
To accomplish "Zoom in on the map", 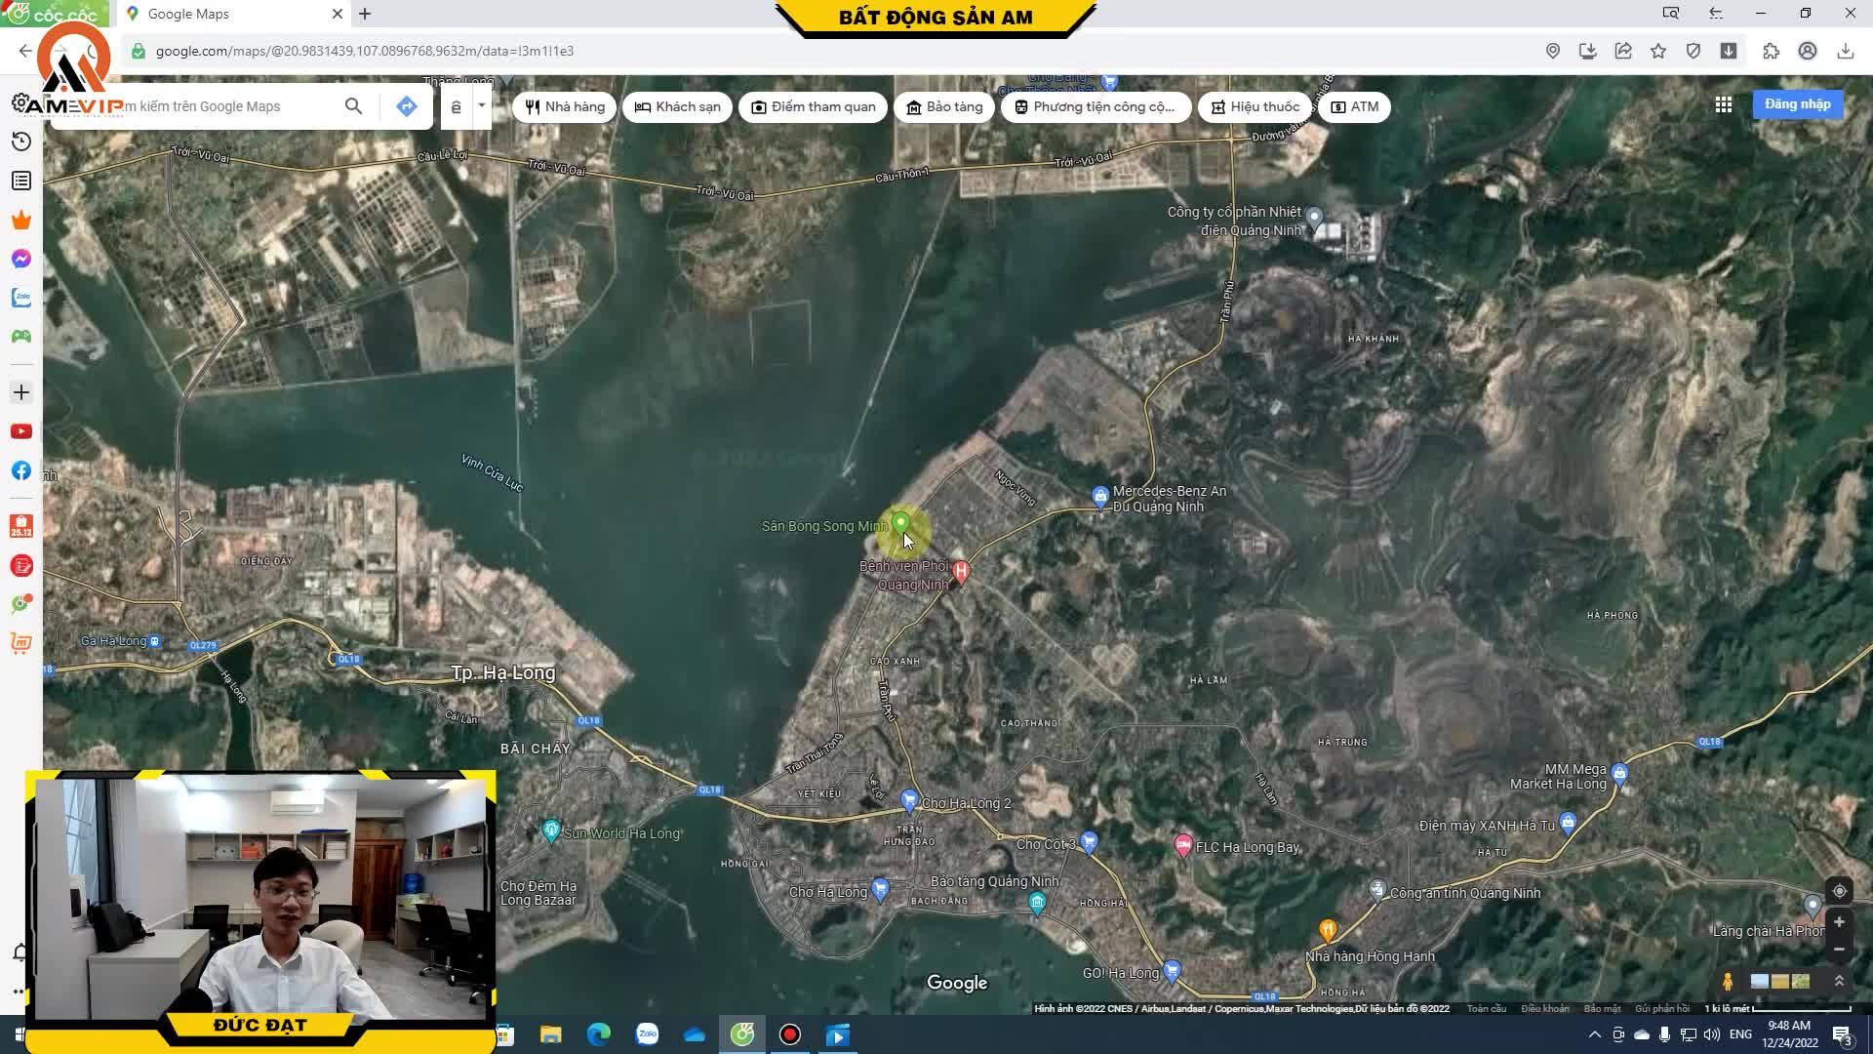I will (x=1839, y=922).
